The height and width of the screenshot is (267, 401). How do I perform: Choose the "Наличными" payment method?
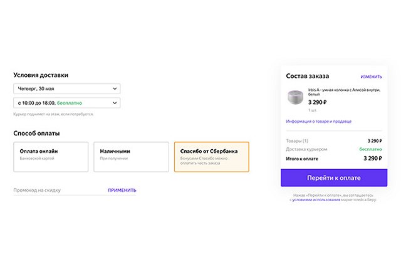click(131, 157)
